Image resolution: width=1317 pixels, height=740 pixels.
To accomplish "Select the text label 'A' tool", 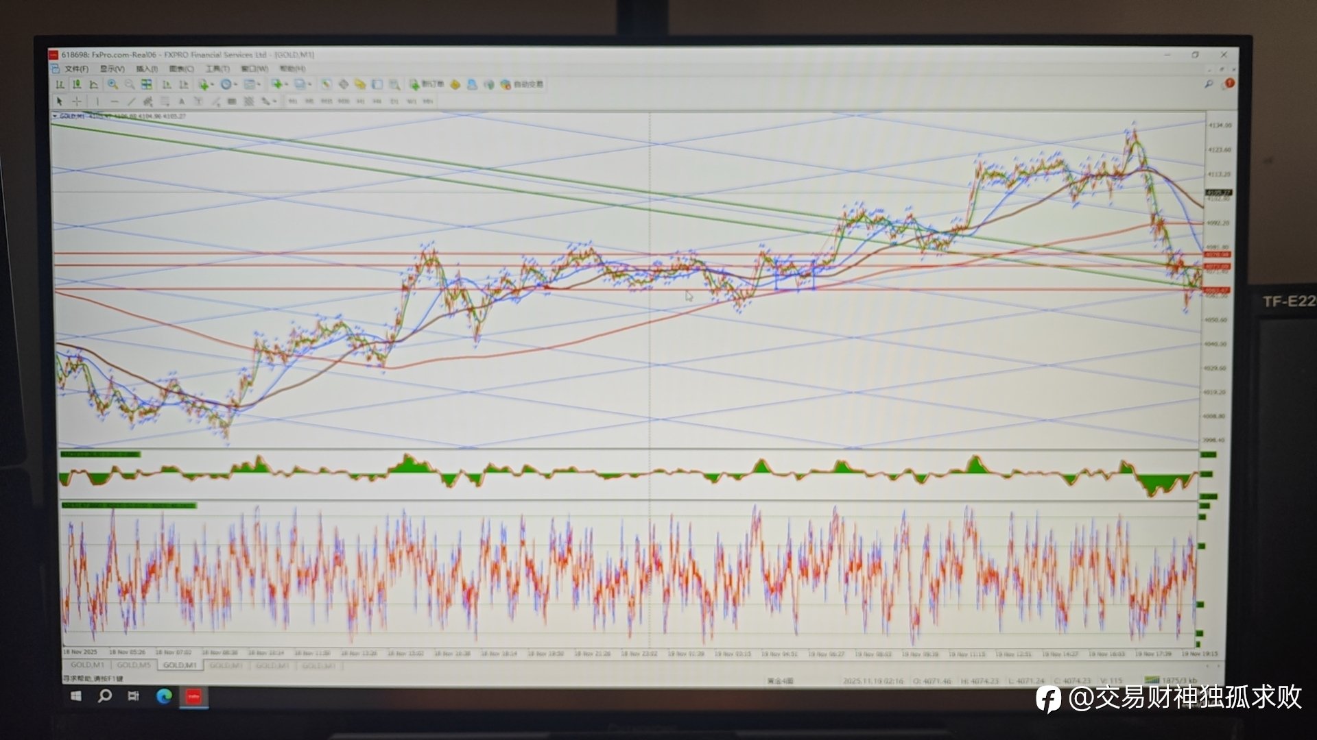I will click(x=182, y=101).
